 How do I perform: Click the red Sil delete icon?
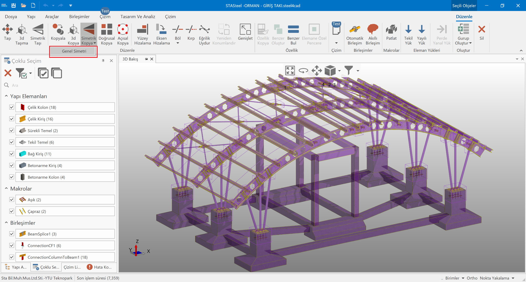point(482,29)
